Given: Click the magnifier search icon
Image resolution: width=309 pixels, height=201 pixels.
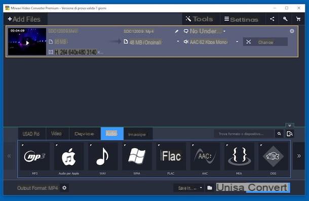Looking at the screenshot, I should point(279,134).
